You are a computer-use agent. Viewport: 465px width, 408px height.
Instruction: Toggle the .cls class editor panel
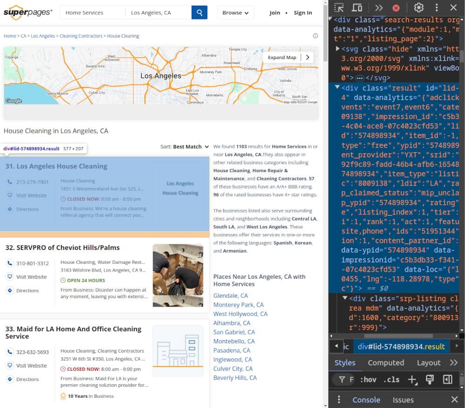point(392,379)
